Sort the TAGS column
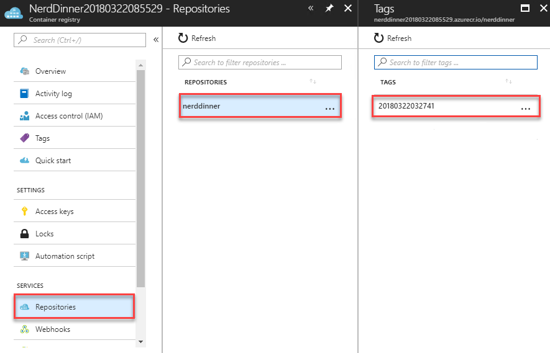The height and width of the screenshot is (353, 550). tap(508, 82)
